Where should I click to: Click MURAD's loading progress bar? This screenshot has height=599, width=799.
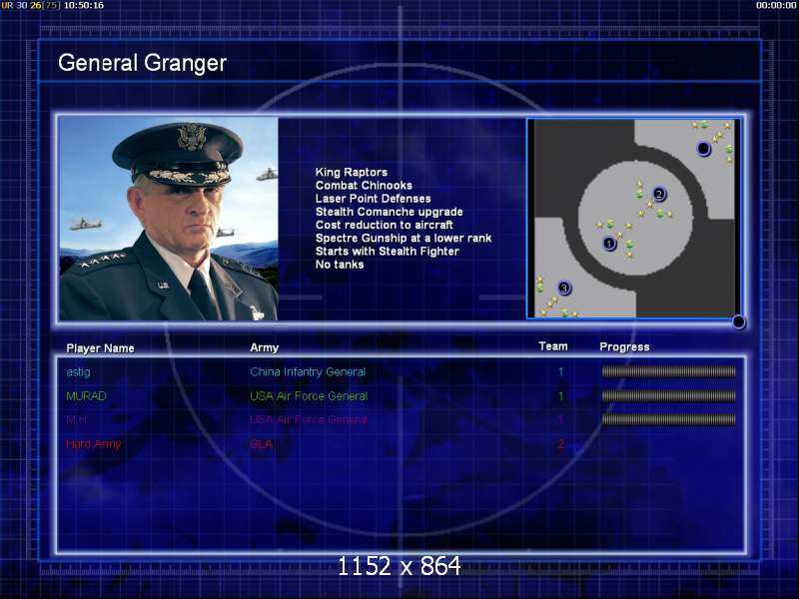coord(668,395)
